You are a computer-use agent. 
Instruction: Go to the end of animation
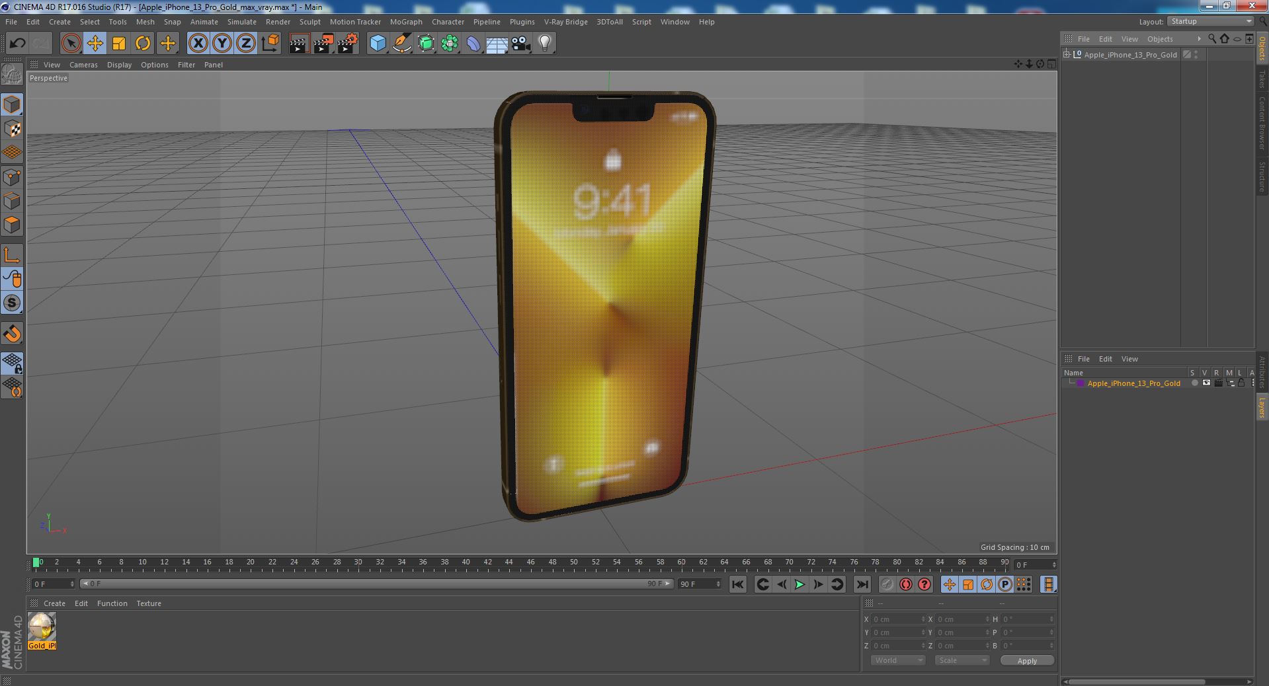point(862,584)
